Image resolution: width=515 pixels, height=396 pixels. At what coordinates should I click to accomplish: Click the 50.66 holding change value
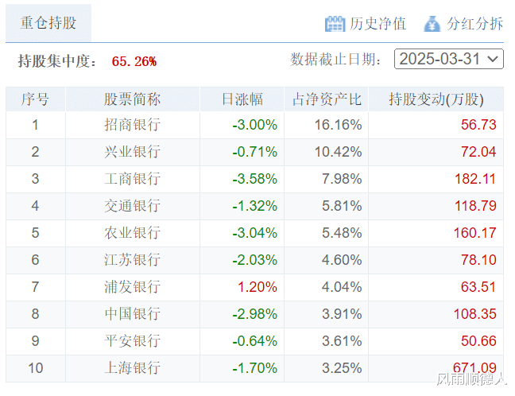[478, 341]
